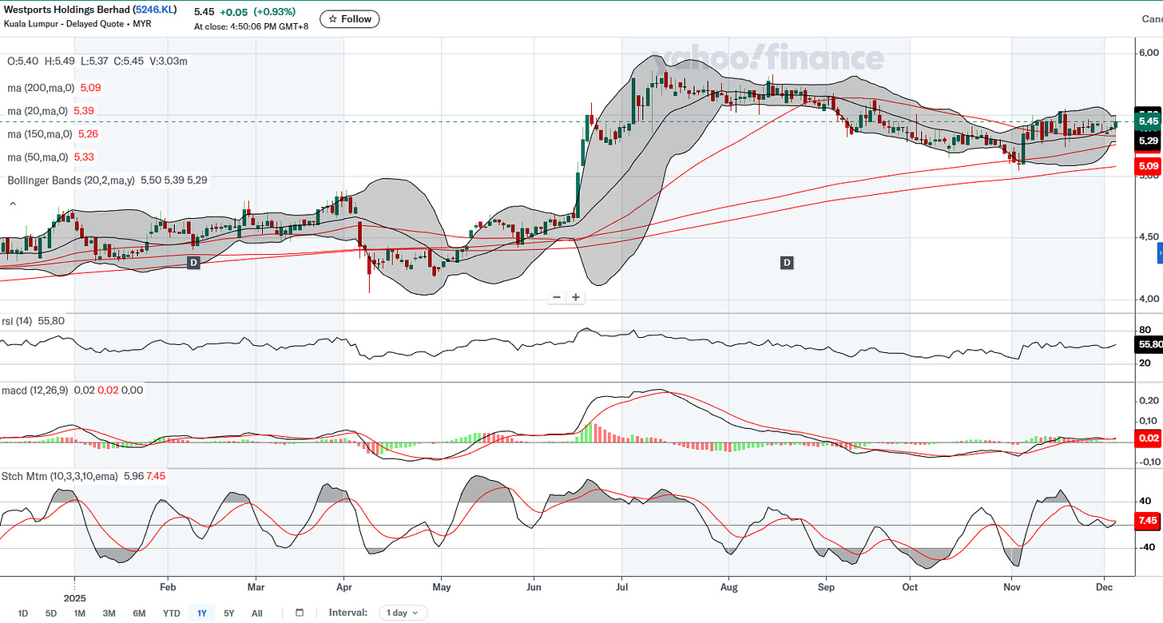Click the 'Westports Holdings Berhad' title
Image resolution: width=1163 pixels, height=623 pixels.
pos(68,10)
